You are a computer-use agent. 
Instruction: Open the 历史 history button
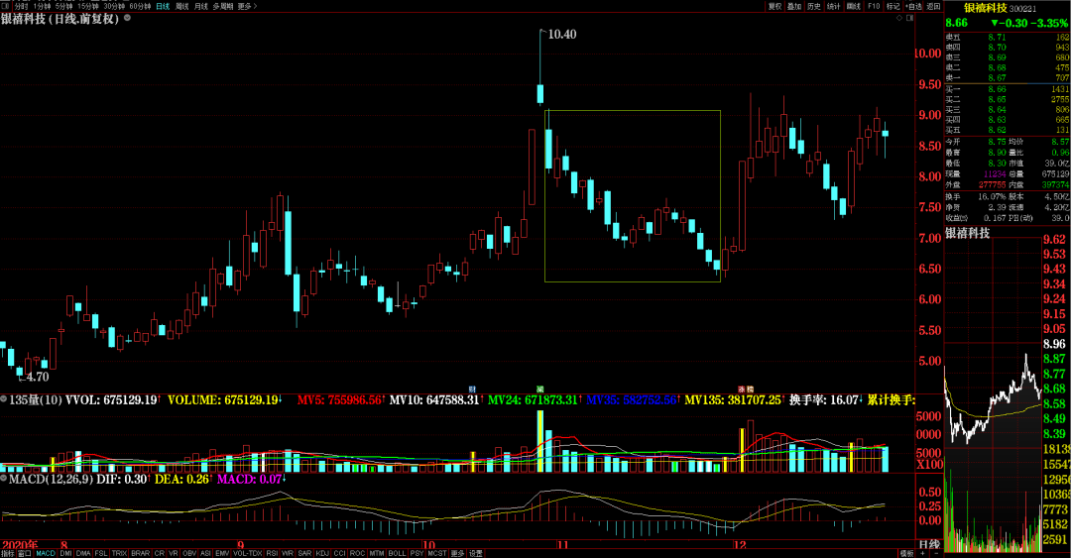click(x=814, y=6)
